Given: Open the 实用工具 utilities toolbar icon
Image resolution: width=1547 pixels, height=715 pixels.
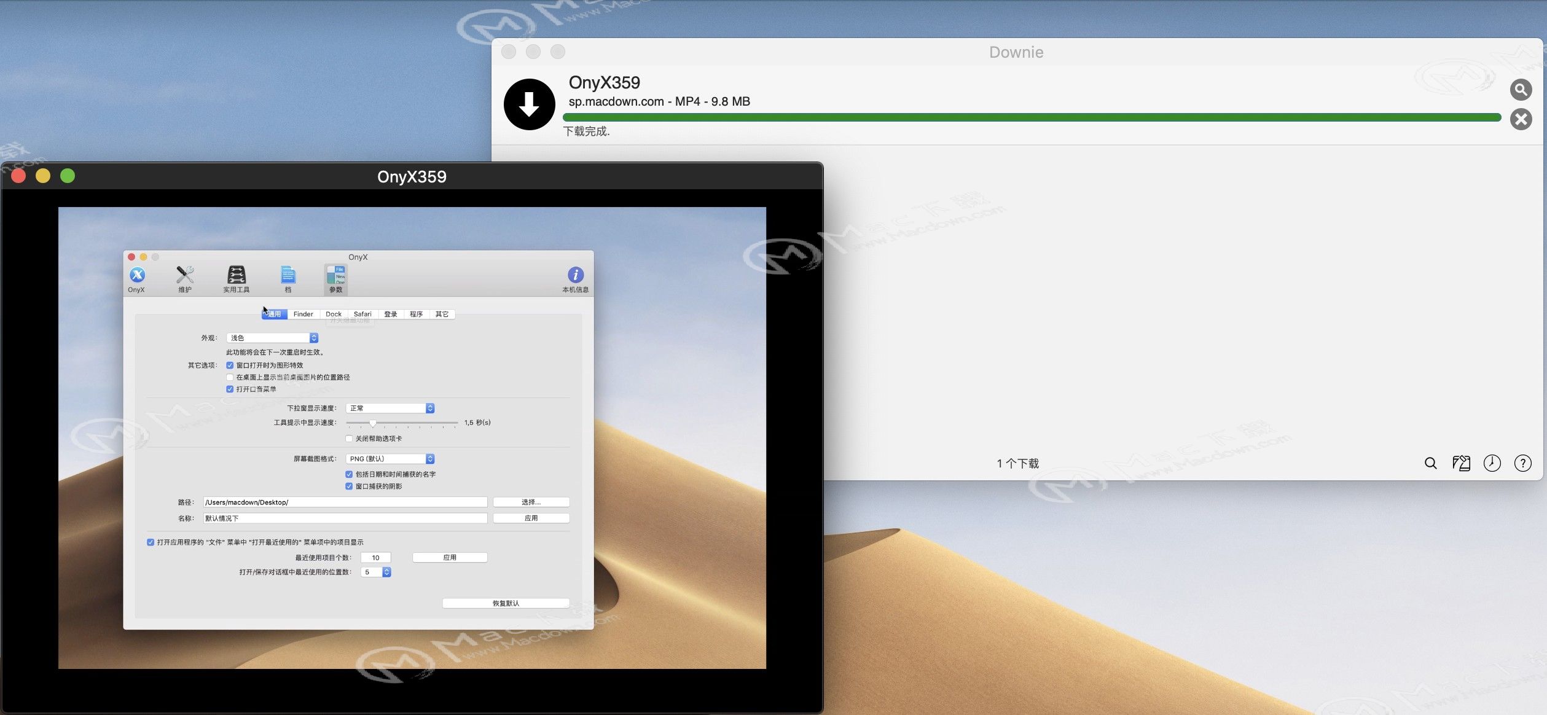Looking at the screenshot, I should tap(237, 279).
